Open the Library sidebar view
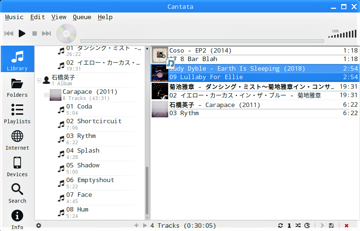 (x=17, y=59)
